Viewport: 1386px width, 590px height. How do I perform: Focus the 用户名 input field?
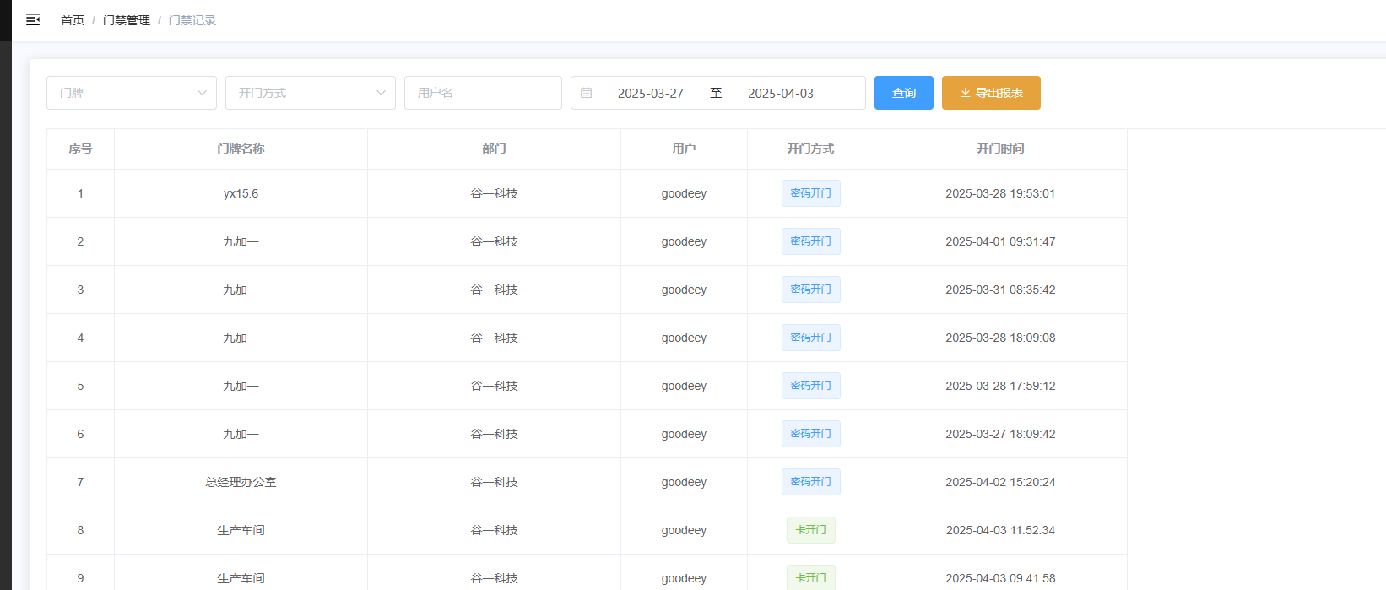[483, 93]
